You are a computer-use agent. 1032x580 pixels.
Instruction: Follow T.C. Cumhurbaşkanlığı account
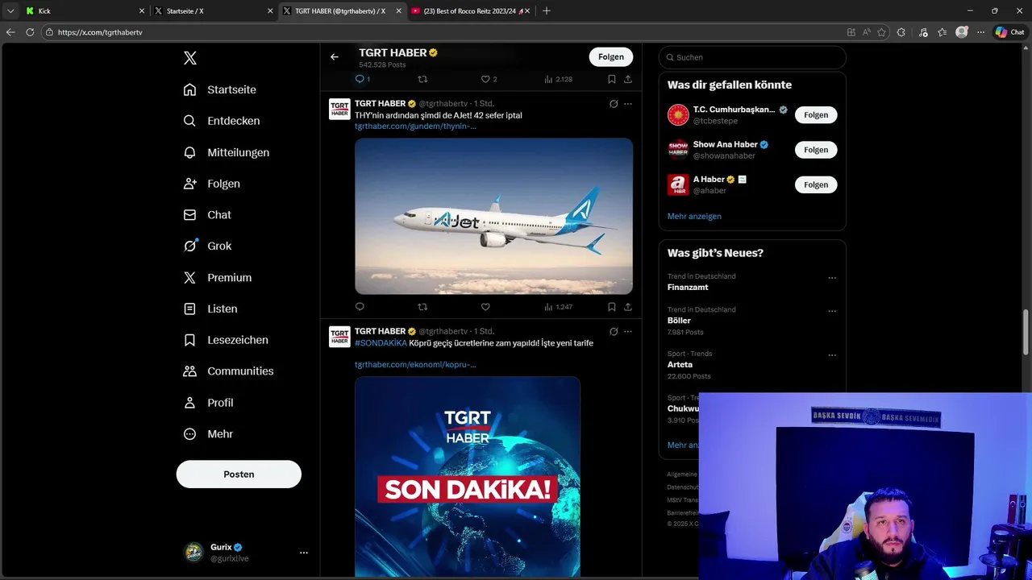click(x=816, y=115)
